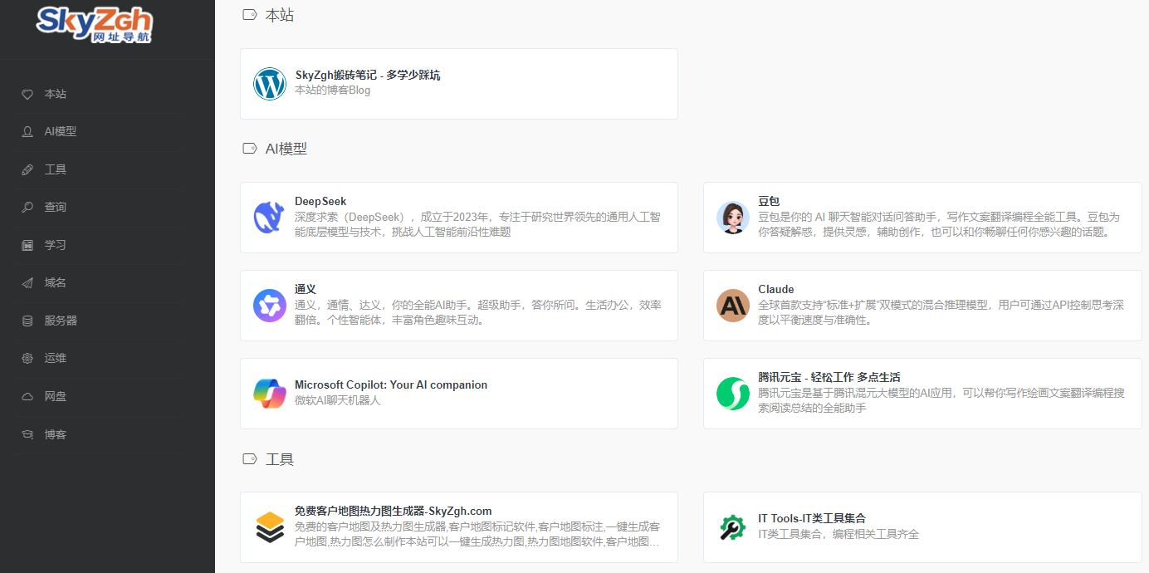The width and height of the screenshot is (1149, 573).
Task: Select the AI模型 label in the sidebar
Action: pyautogui.click(x=61, y=131)
